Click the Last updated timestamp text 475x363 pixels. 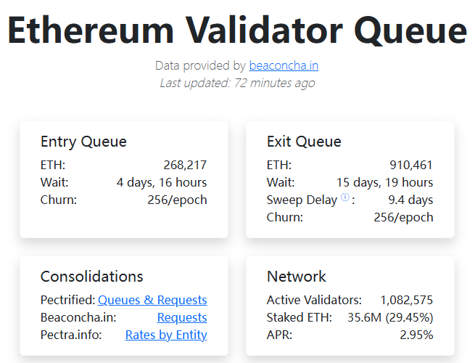tap(237, 83)
